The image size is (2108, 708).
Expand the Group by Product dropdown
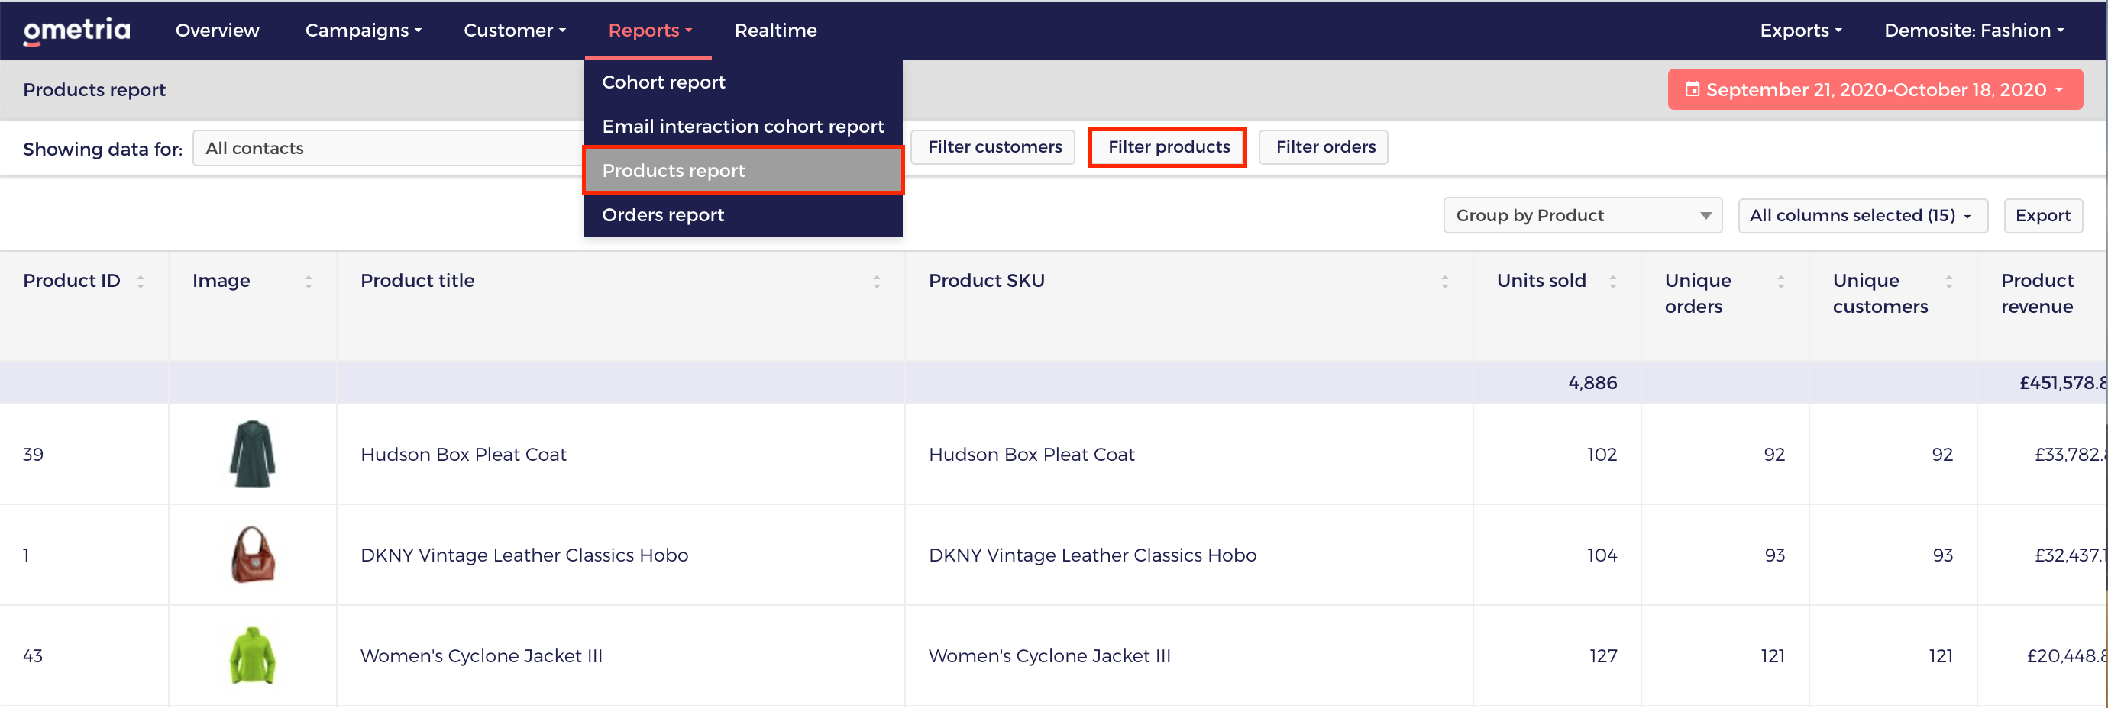point(1583,215)
